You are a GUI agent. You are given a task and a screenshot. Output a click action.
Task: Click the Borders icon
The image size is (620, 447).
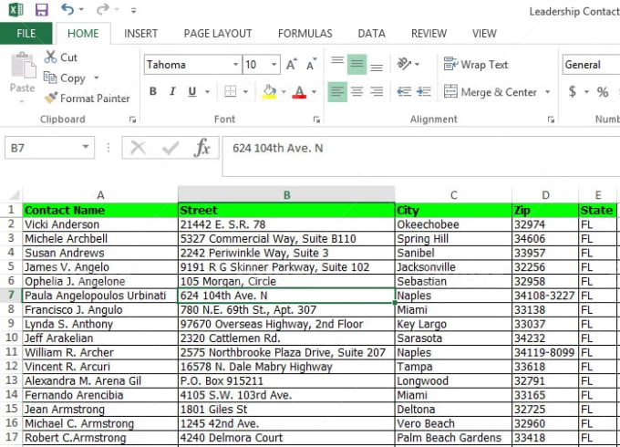click(x=230, y=92)
